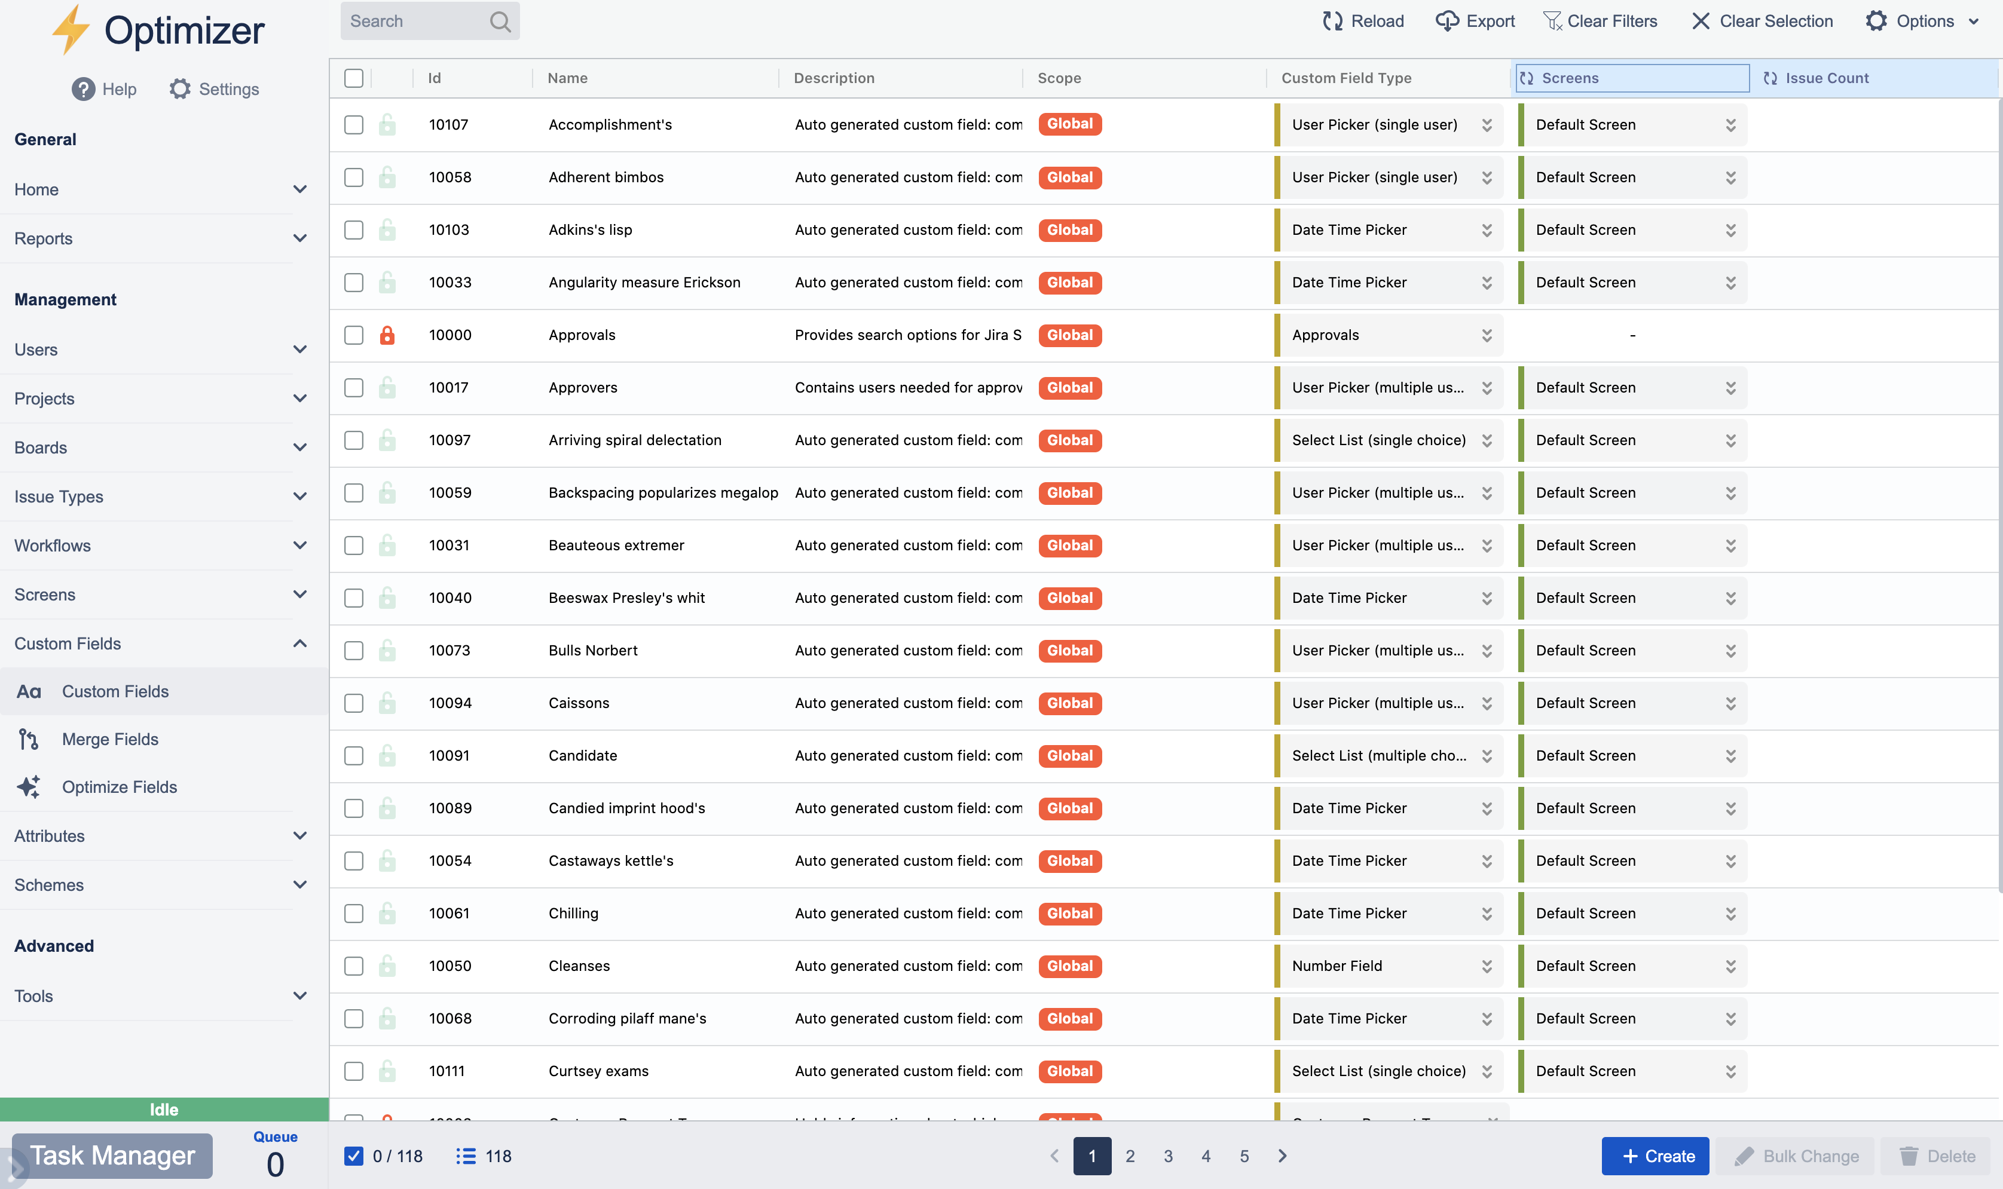This screenshot has height=1189, width=2003.
Task: Click the Create button
Action: tap(1655, 1156)
